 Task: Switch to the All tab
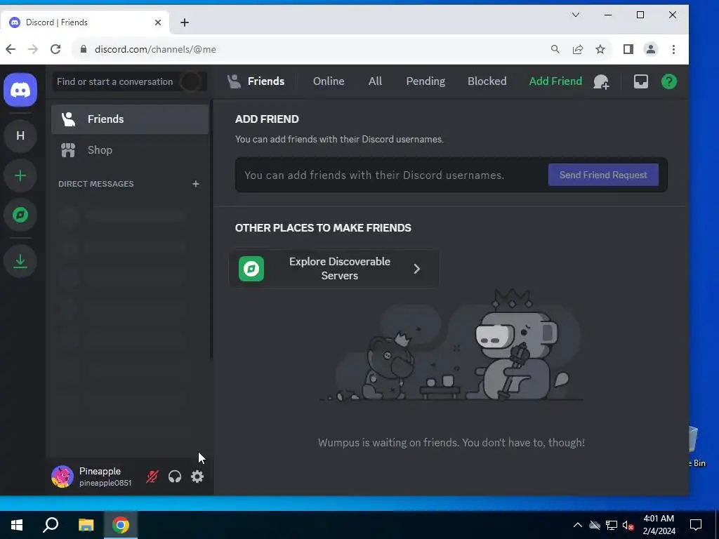(x=375, y=81)
